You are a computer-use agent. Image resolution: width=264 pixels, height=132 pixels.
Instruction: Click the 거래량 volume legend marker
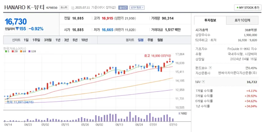pyautogui.click(x=179, y=113)
